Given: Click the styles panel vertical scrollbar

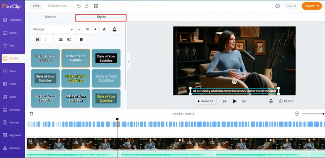Looking at the screenshot, I should point(125,56).
